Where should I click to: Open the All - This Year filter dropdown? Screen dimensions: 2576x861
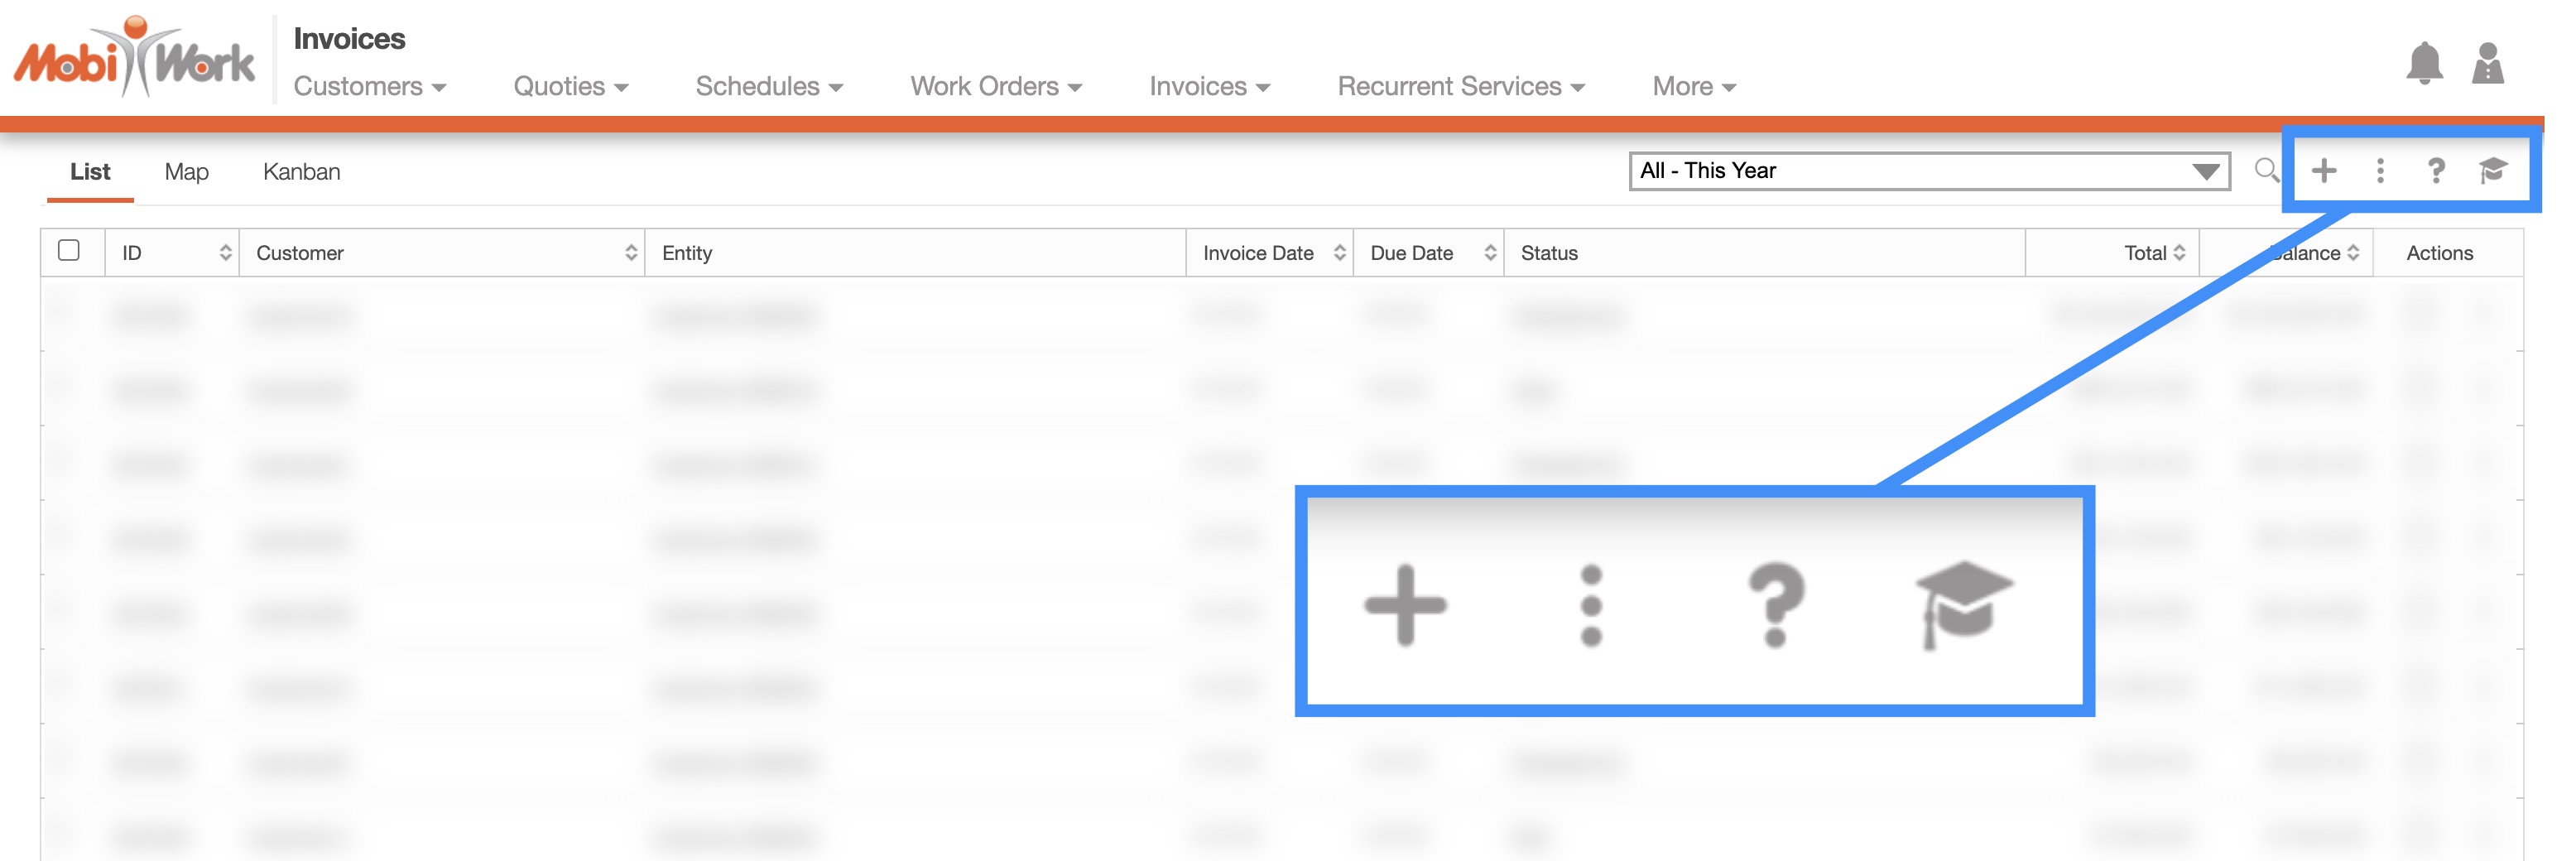(1928, 171)
